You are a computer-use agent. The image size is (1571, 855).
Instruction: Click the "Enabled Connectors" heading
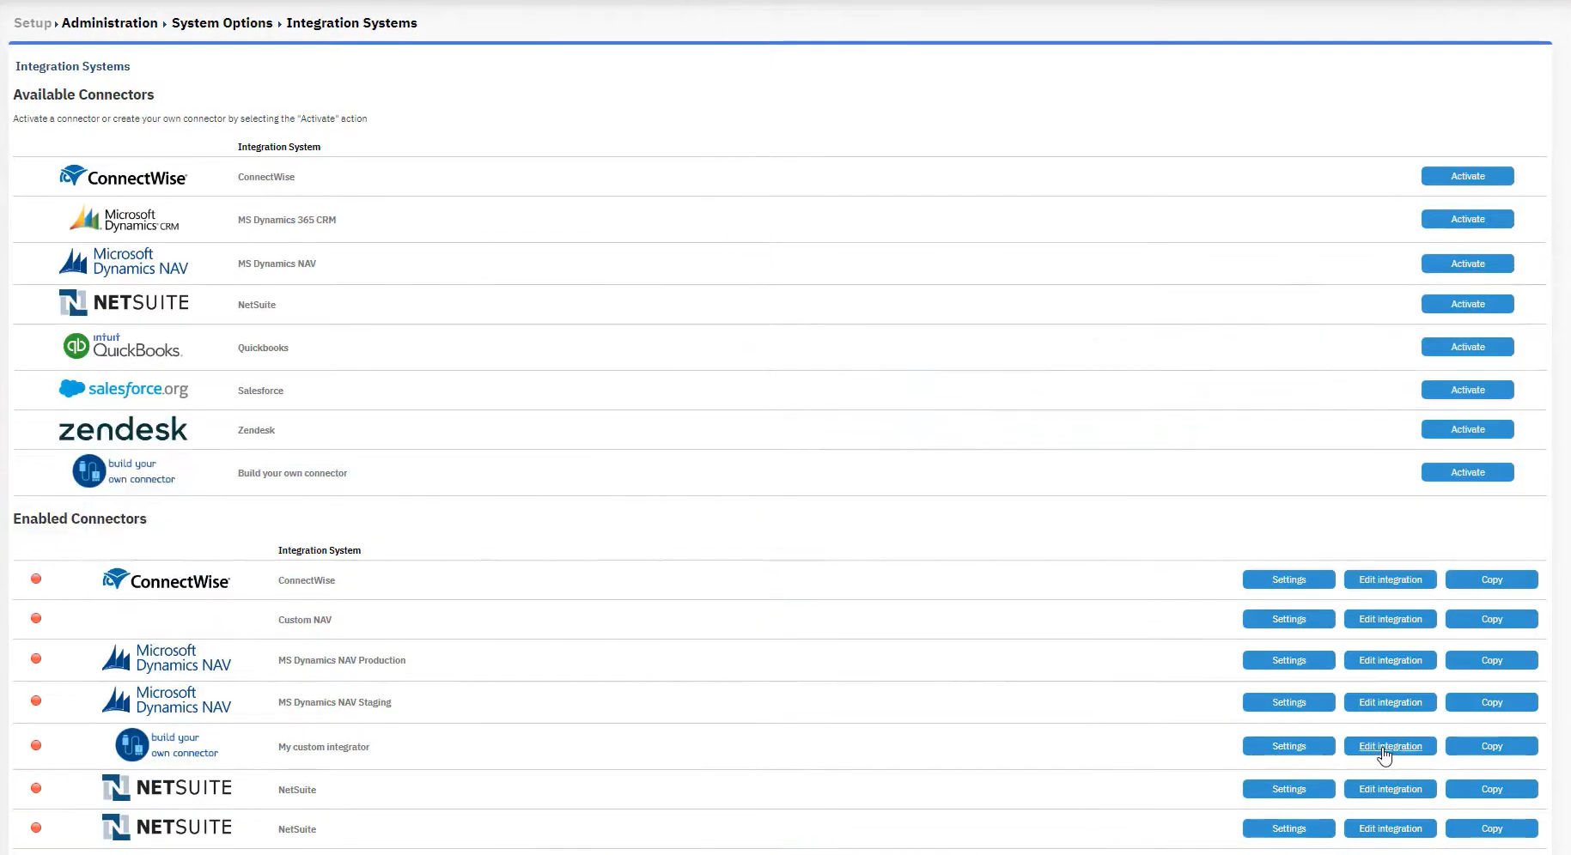(x=80, y=518)
